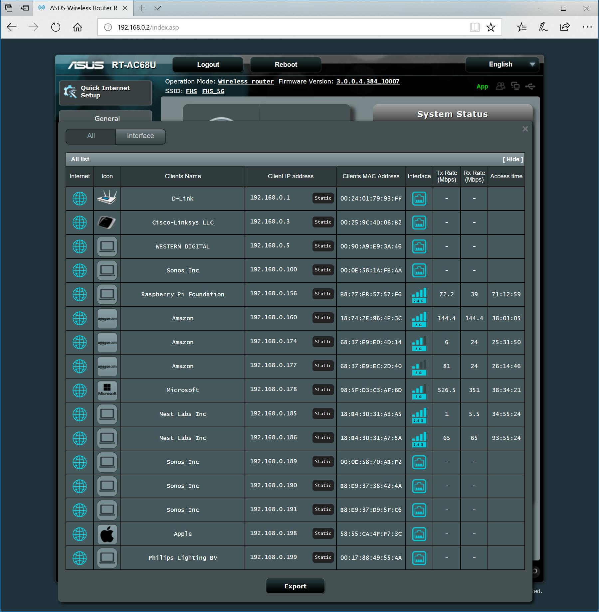The height and width of the screenshot is (612, 599).
Task: Click the guest network users status icon
Action: coord(500,86)
